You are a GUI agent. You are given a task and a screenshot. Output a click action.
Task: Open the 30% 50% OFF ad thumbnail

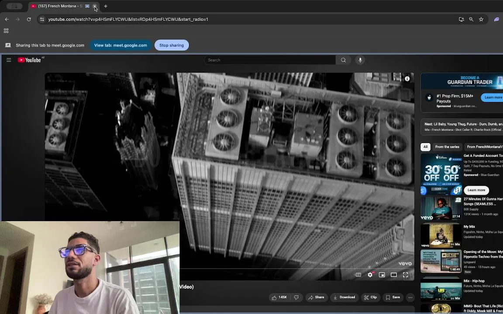point(441,174)
